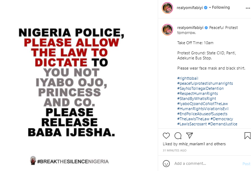Open emoji picker in comment box
The height and width of the screenshot is (171, 251).
coord(167,163)
